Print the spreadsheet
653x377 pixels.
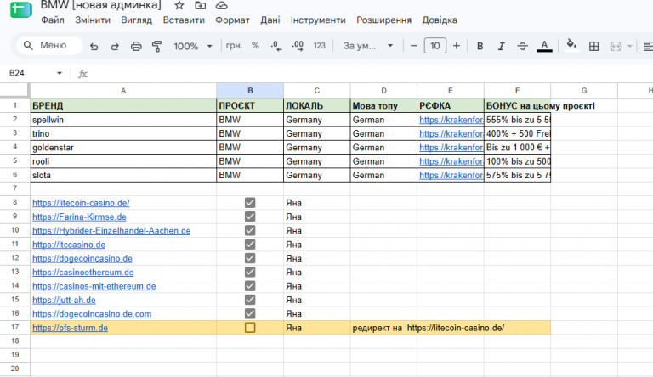coord(136,46)
